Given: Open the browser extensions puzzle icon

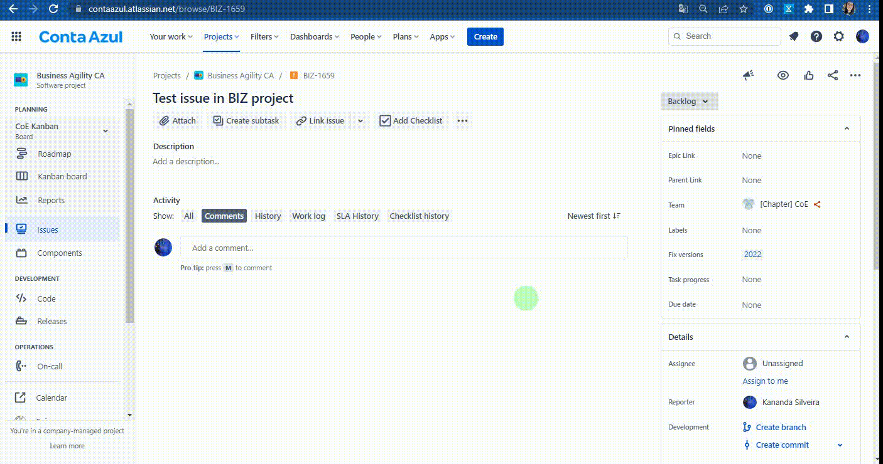Looking at the screenshot, I should (809, 9).
